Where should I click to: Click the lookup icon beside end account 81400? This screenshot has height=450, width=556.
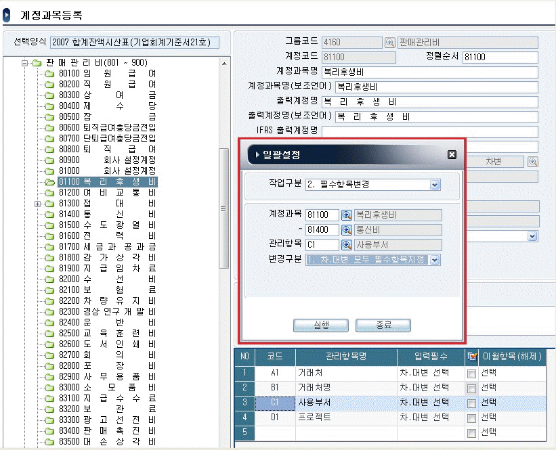(346, 230)
